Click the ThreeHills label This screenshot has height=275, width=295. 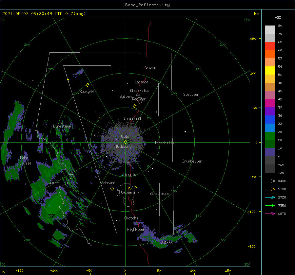tap(165, 143)
